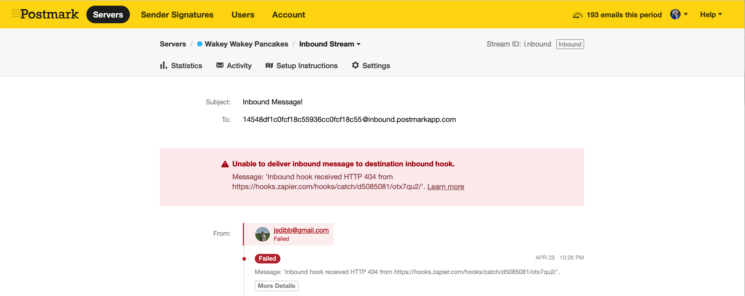Viewport: 745px width, 296px height.
Task: Open sender jsdibb@gmail.com link
Action: pos(301,230)
